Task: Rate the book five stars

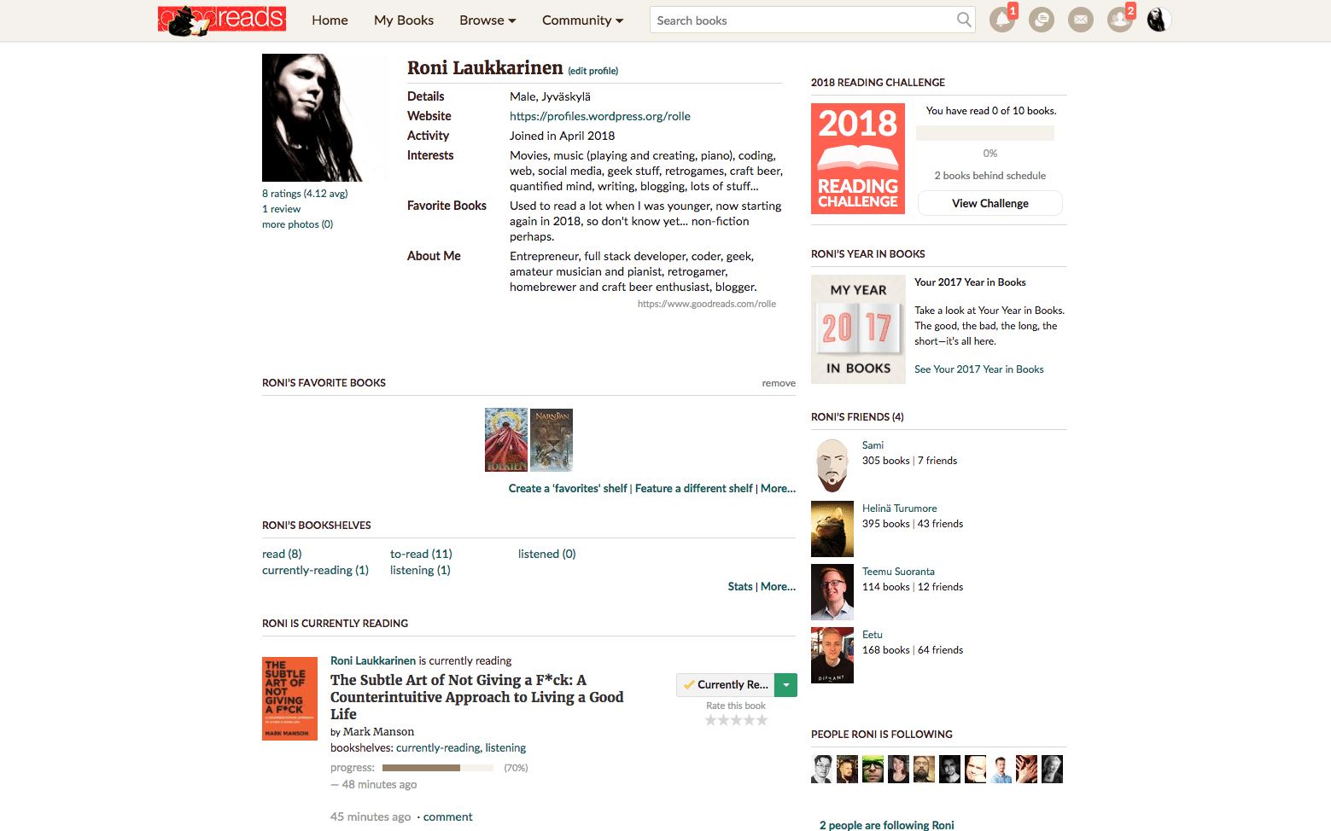Action: (x=762, y=720)
